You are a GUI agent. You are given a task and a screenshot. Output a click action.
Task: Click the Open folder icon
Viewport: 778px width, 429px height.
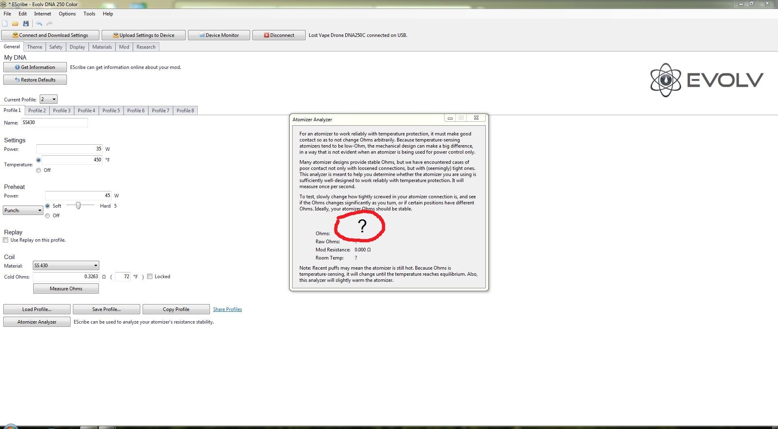click(x=15, y=24)
